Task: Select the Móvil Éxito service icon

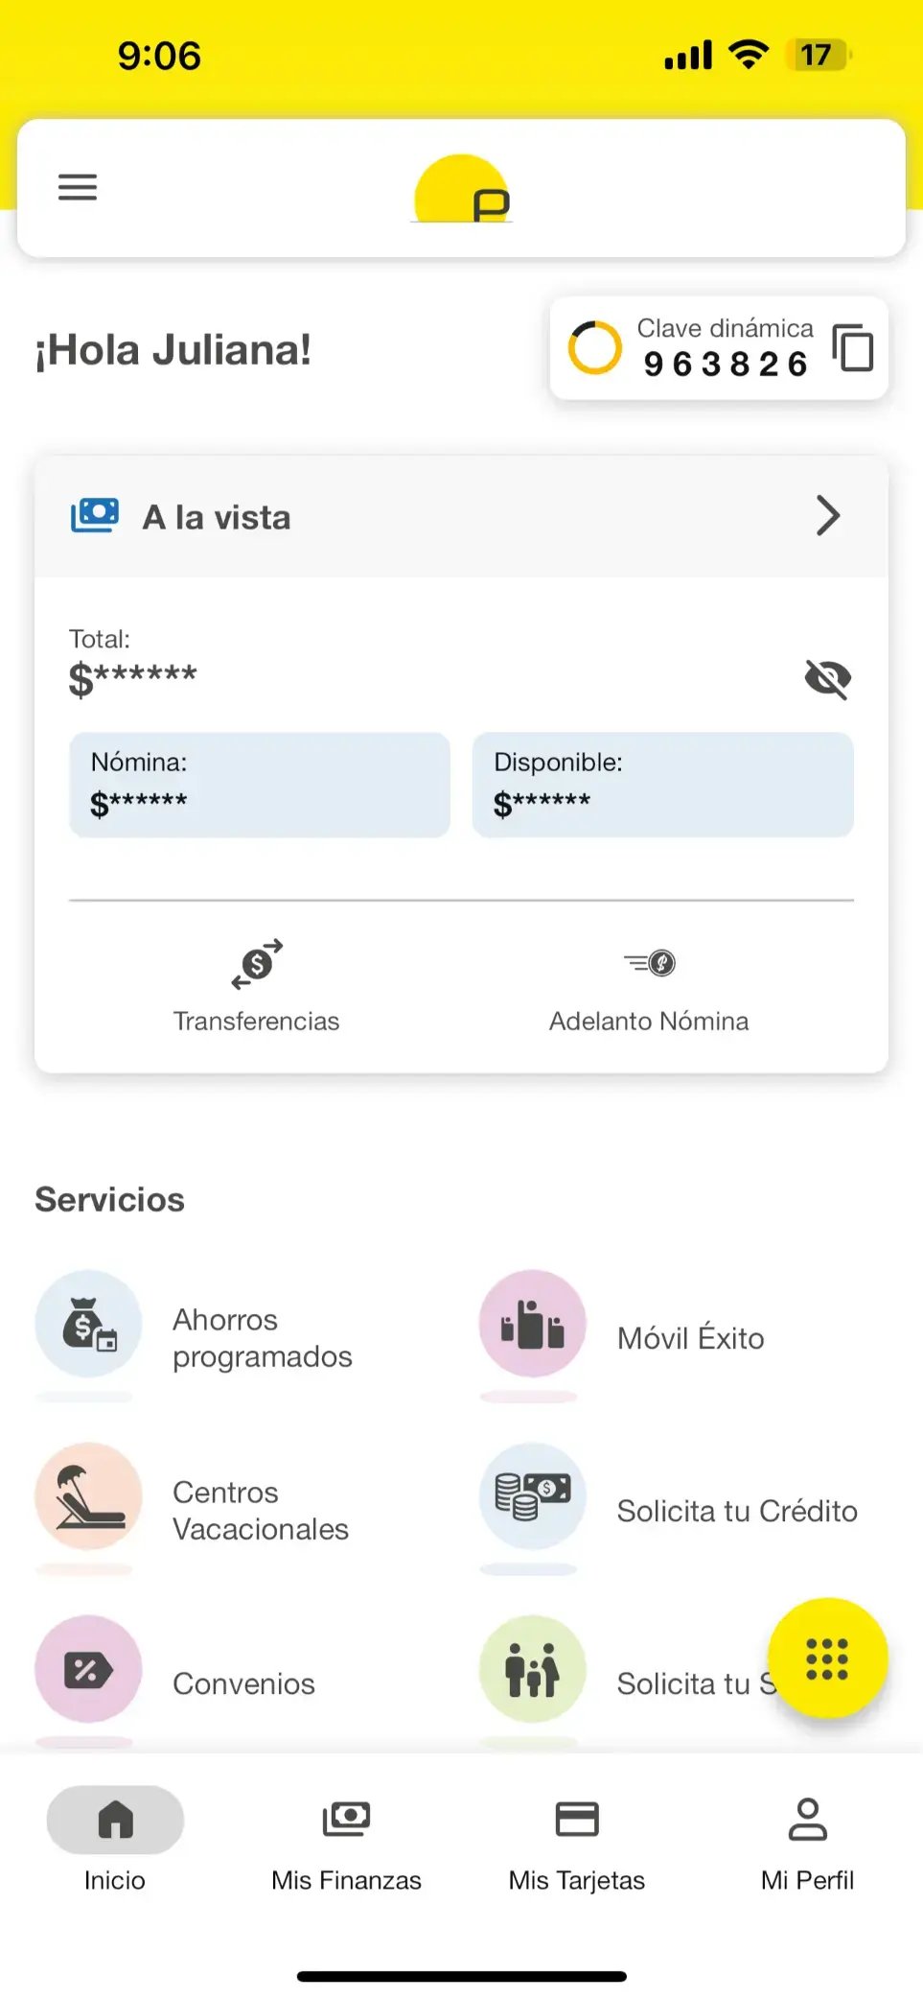Action: coord(533,1324)
